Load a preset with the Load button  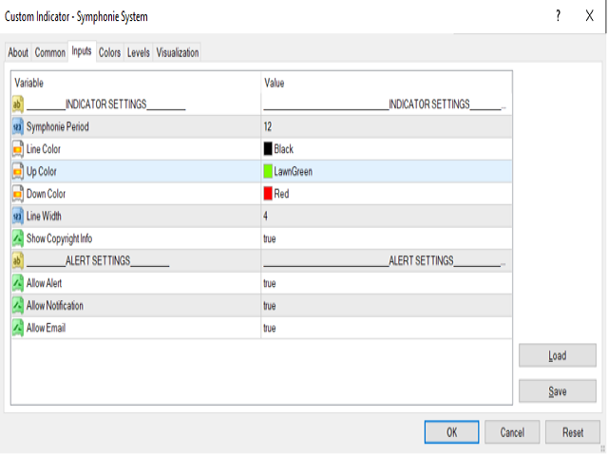pos(558,355)
